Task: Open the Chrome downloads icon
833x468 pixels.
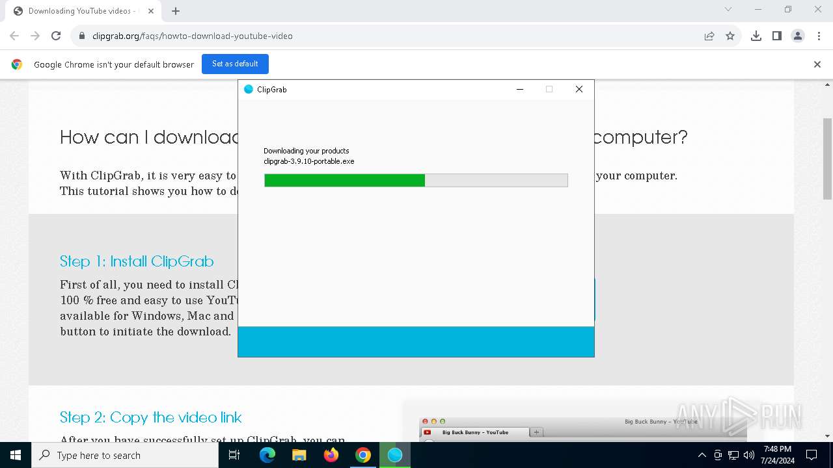Action: 756,36
